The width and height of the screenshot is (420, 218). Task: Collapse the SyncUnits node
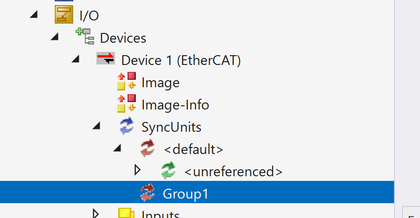click(96, 127)
